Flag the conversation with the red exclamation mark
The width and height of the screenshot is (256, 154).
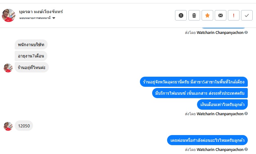pos(234,15)
